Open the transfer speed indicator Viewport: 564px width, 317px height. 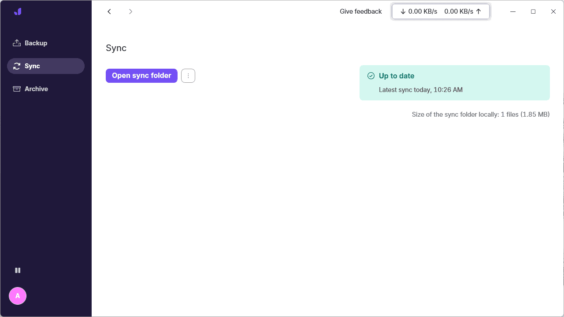(x=441, y=11)
